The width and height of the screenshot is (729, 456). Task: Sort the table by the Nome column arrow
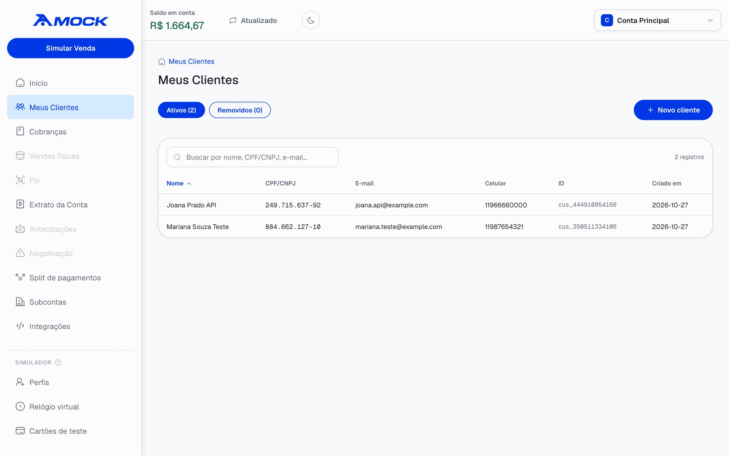pos(189,183)
